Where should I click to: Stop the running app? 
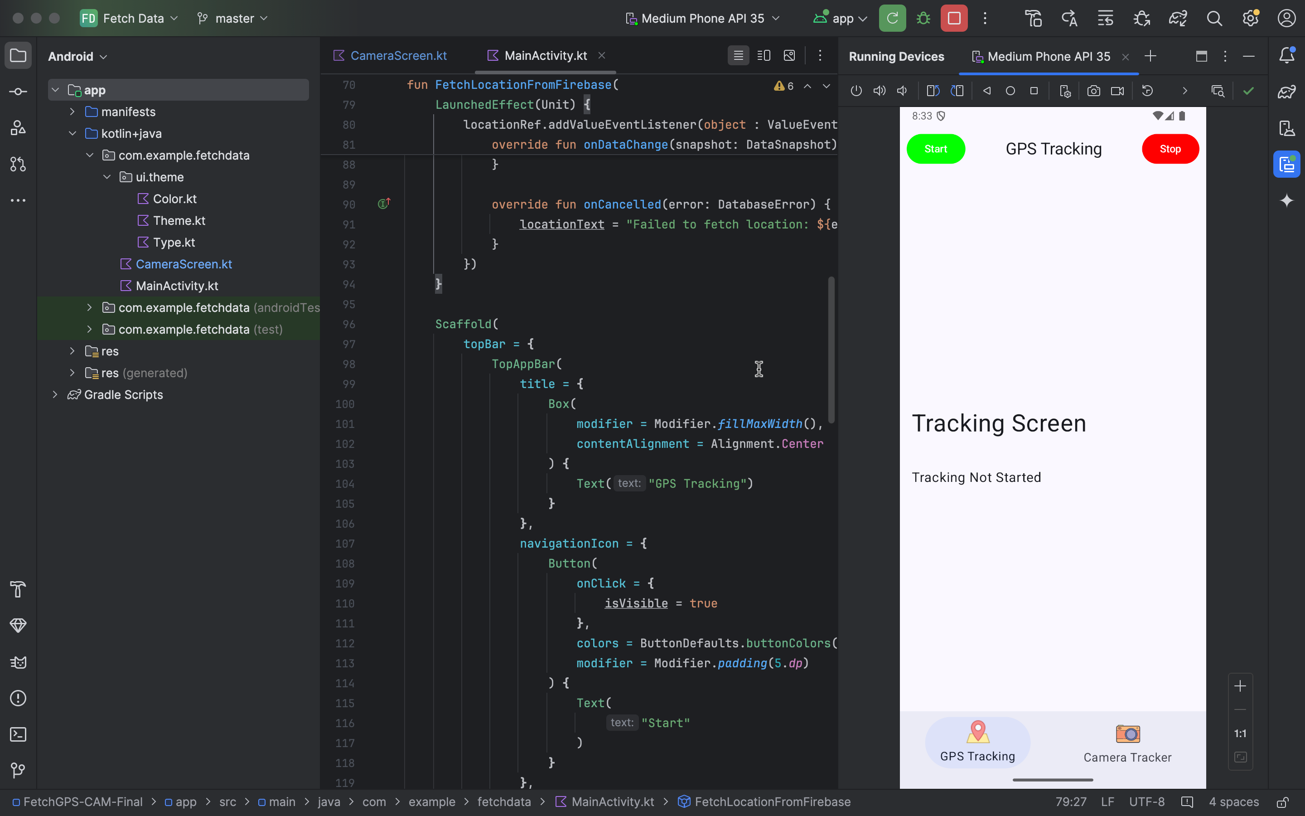tap(953, 18)
